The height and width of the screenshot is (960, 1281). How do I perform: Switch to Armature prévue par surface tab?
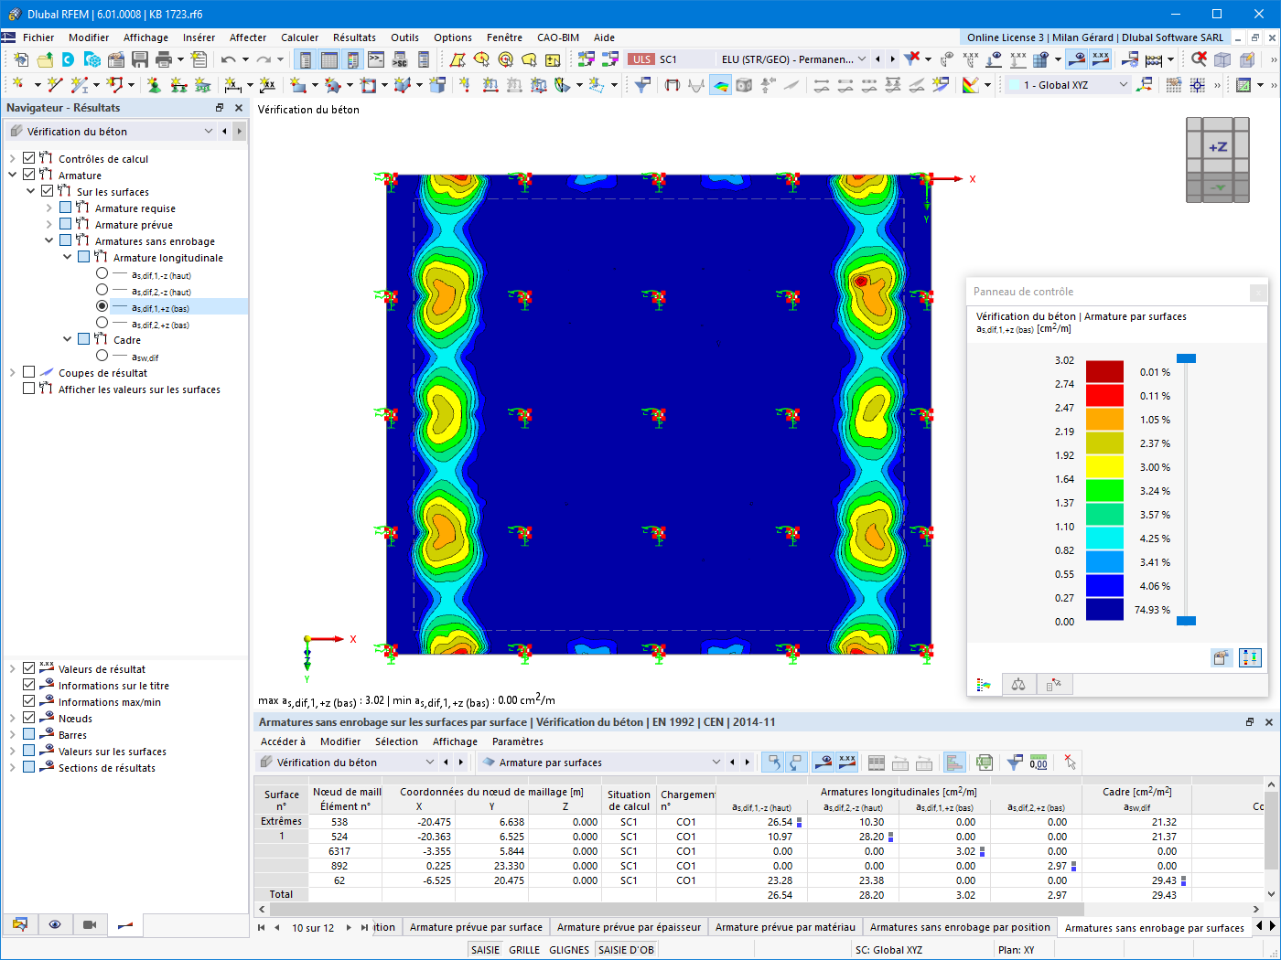tap(476, 927)
